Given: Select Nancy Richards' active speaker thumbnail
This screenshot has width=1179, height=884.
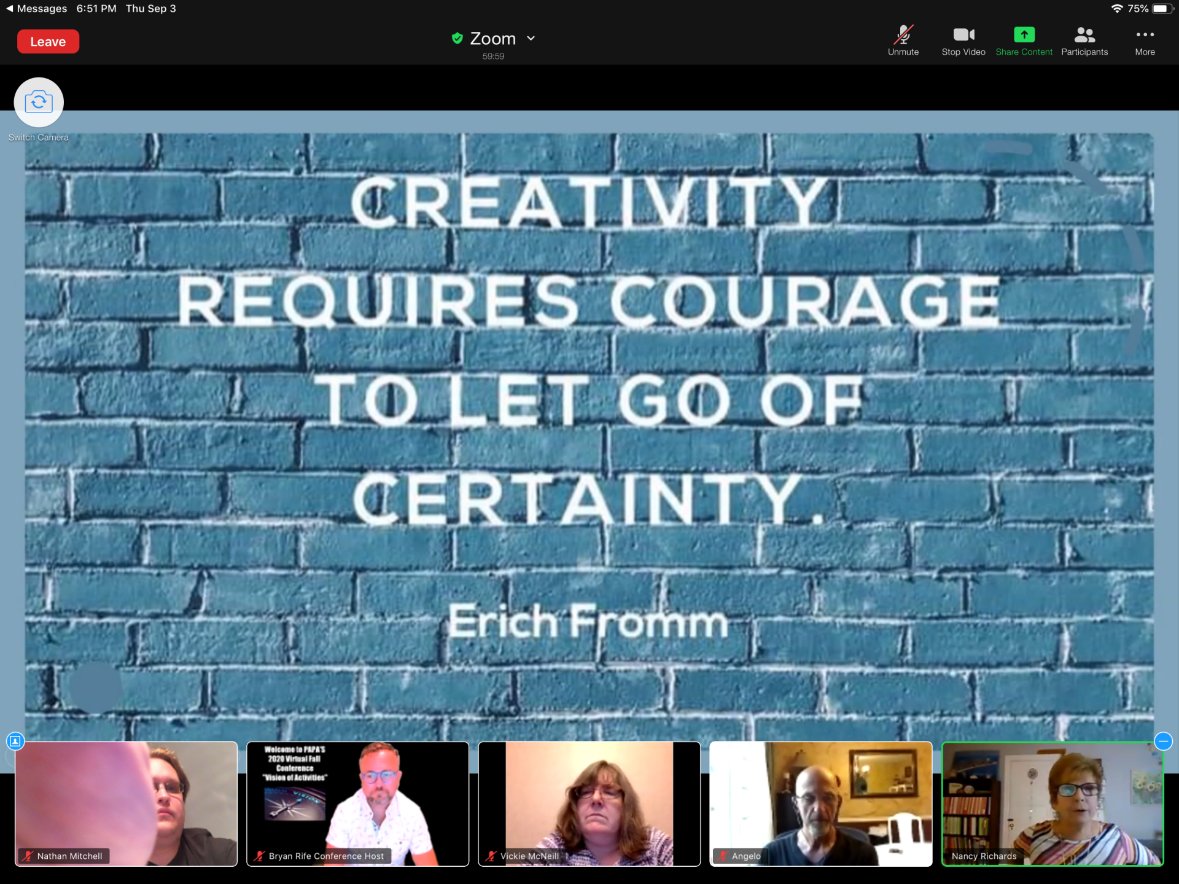Looking at the screenshot, I should [1052, 804].
